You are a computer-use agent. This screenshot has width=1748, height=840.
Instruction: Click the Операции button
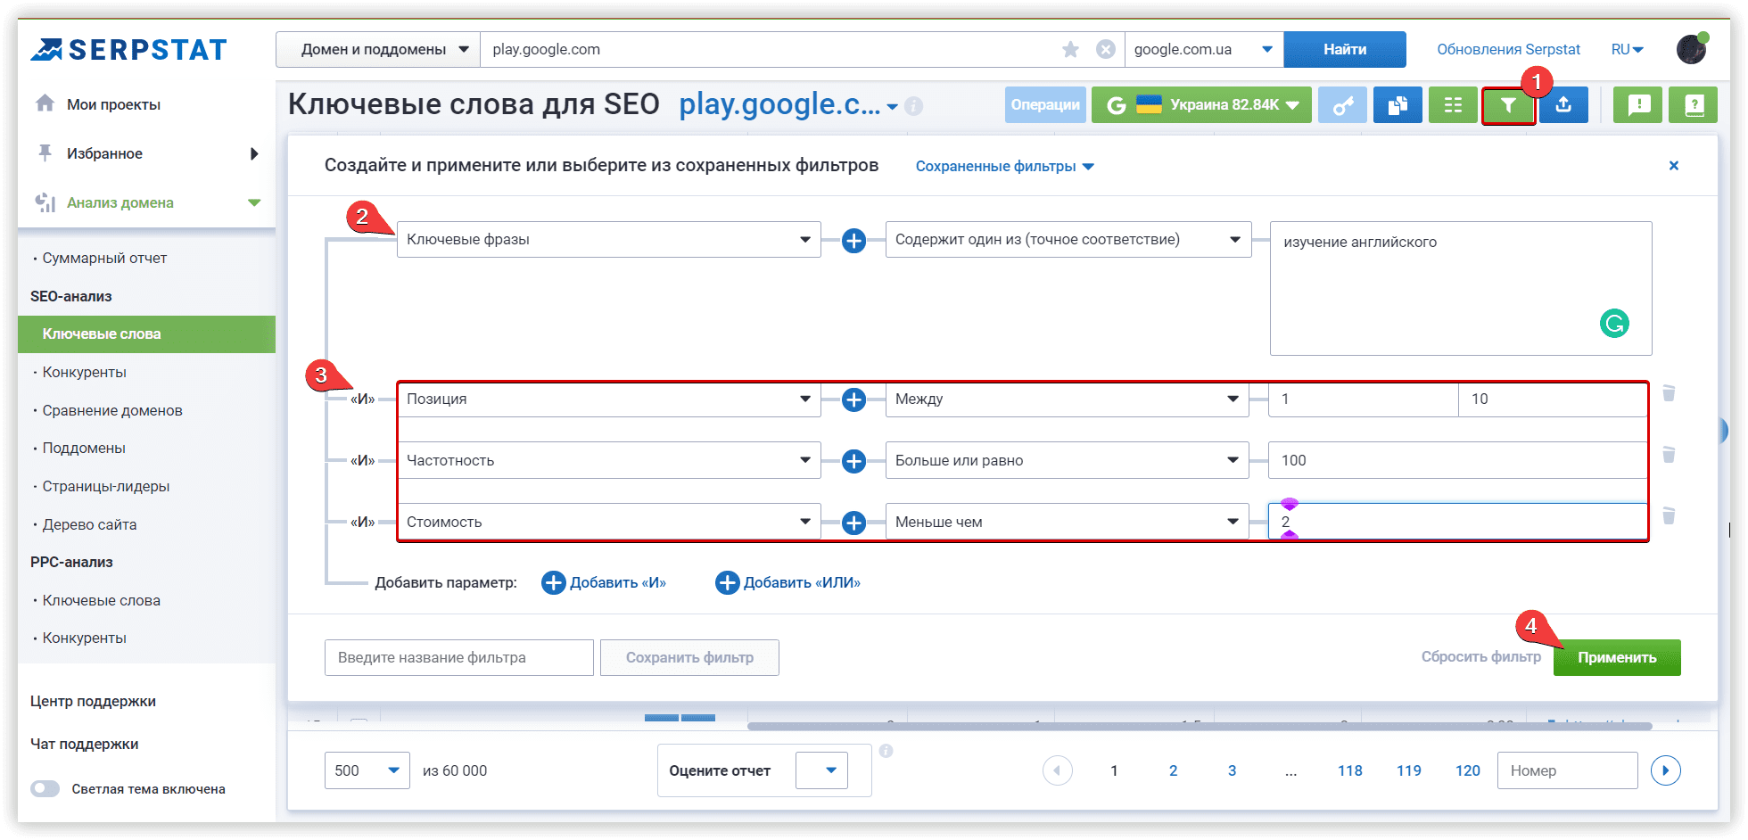pos(1045,105)
